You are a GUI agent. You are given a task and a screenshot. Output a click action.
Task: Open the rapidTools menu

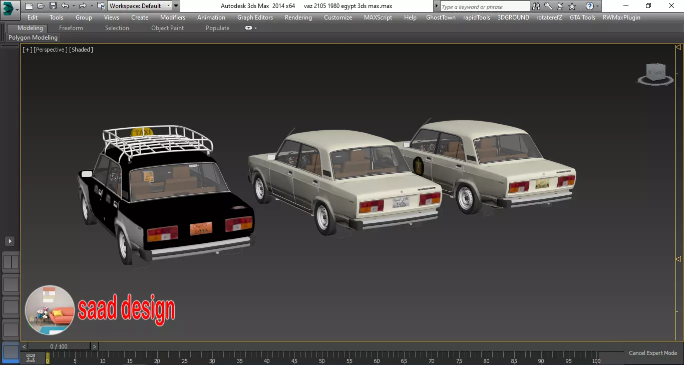[x=476, y=17]
